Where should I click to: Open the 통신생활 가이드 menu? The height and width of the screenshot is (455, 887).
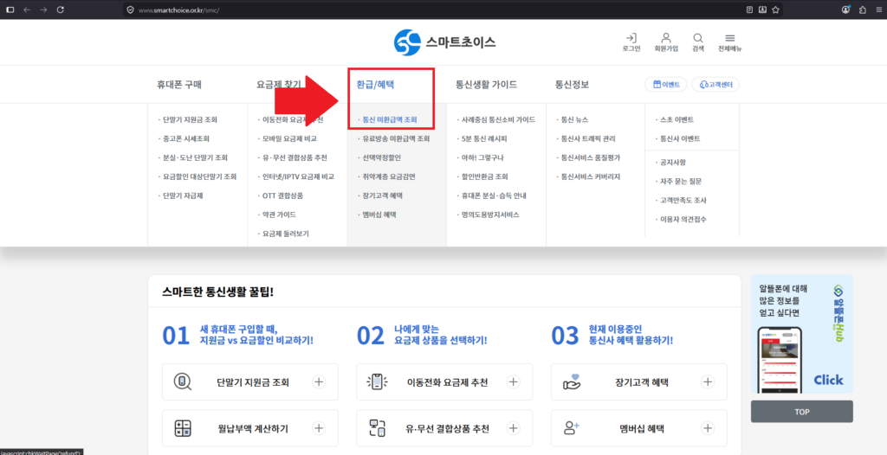(486, 85)
